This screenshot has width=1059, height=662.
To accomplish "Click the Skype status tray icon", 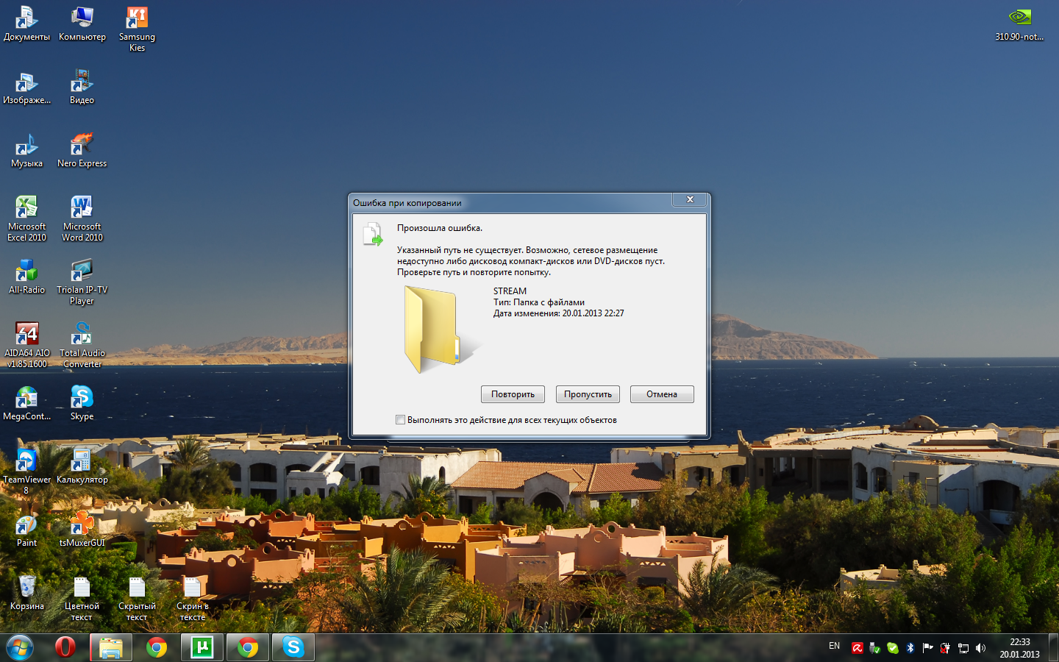I will 892,648.
